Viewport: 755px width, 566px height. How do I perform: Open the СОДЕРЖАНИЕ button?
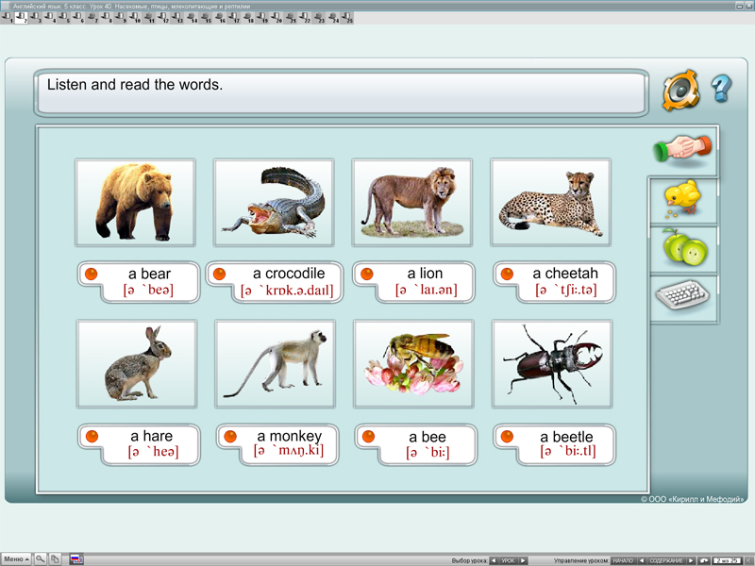point(666,560)
